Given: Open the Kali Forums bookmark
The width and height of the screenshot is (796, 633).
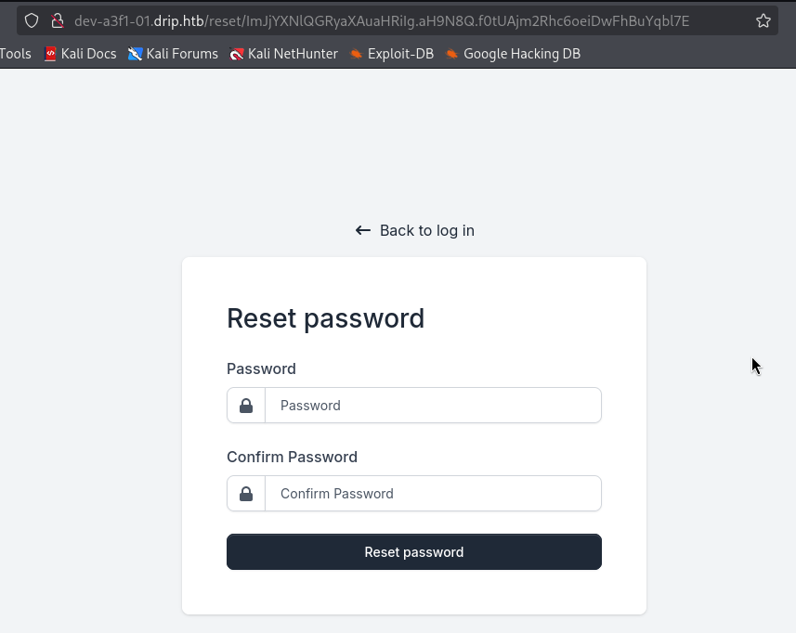Looking at the screenshot, I should (x=173, y=54).
